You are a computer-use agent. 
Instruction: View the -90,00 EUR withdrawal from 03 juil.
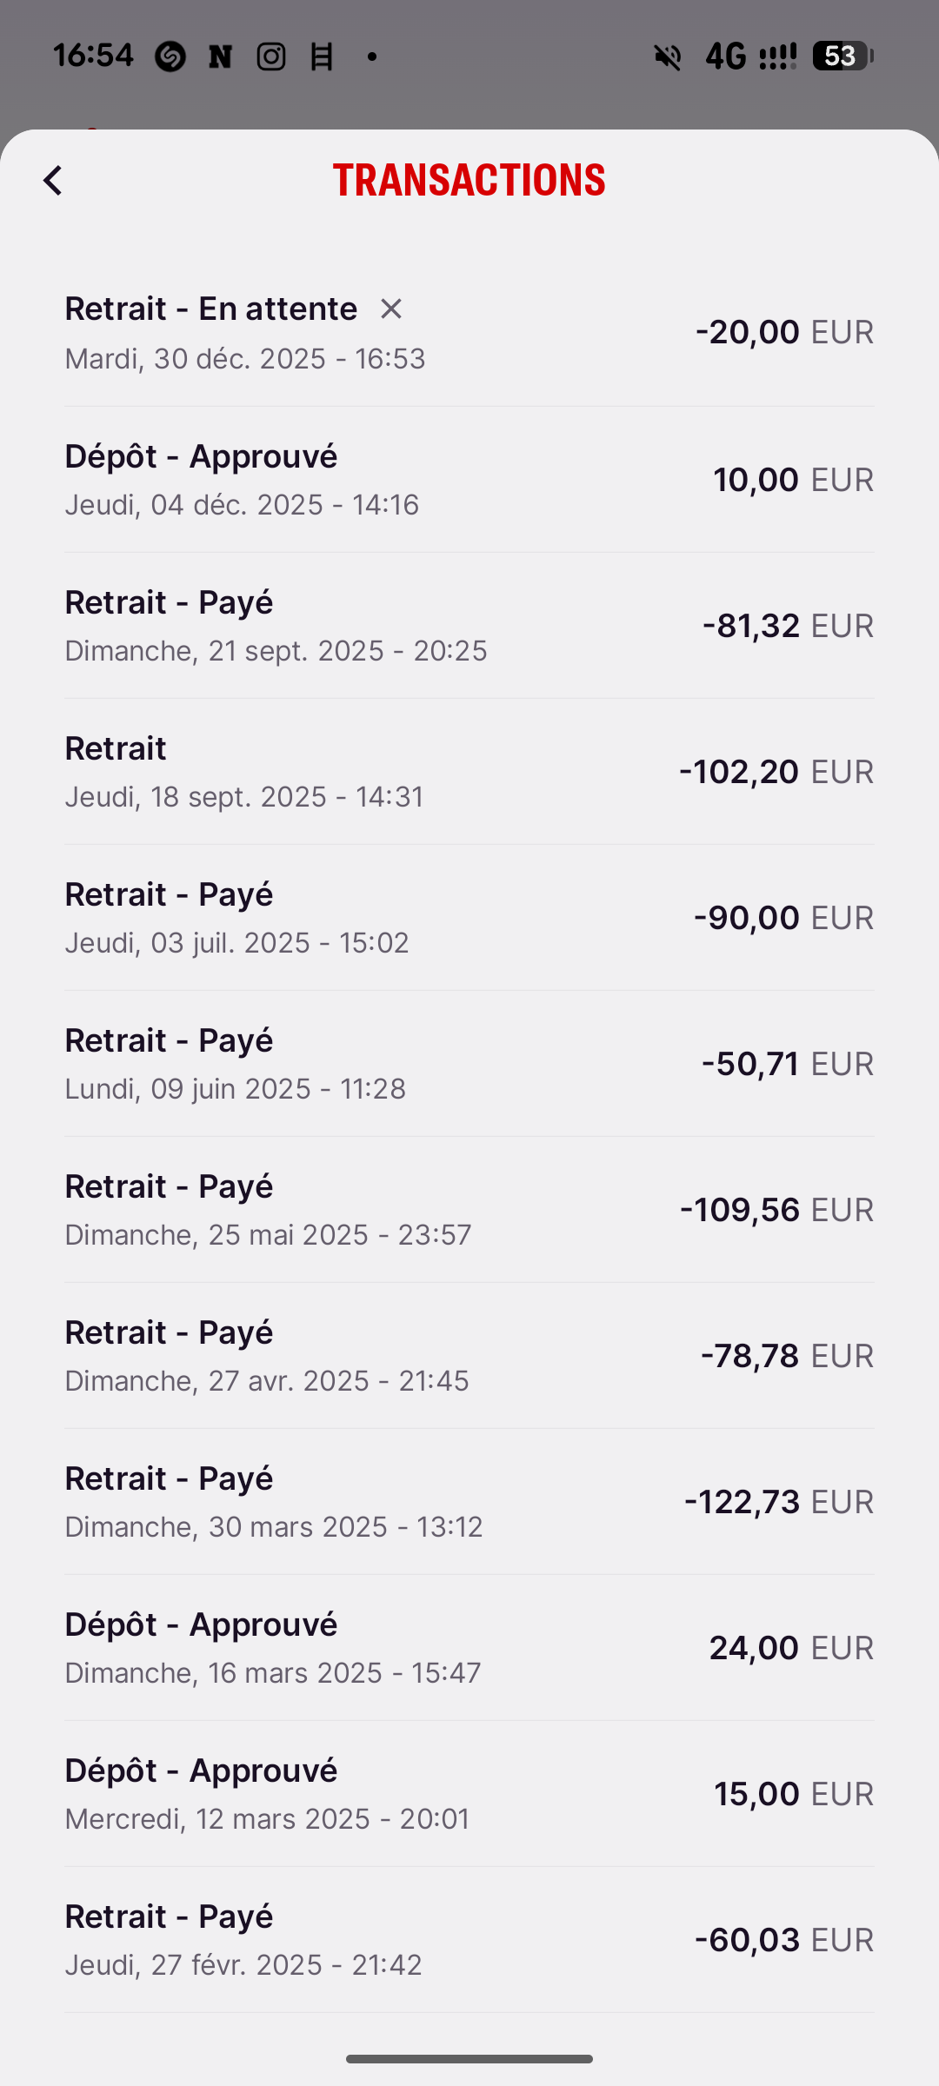tap(469, 917)
